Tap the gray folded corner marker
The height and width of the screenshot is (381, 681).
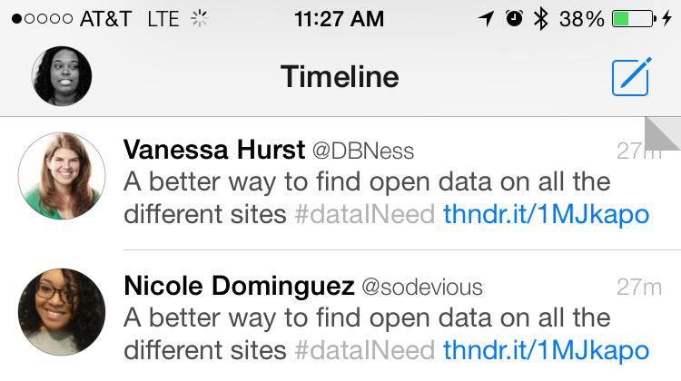[x=663, y=133]
